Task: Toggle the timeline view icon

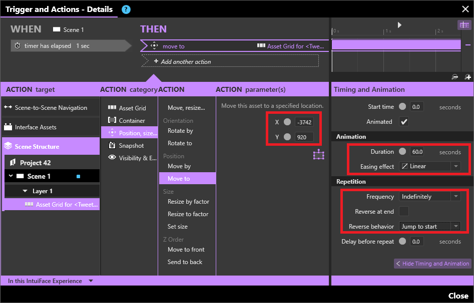Action: point(463,25)
